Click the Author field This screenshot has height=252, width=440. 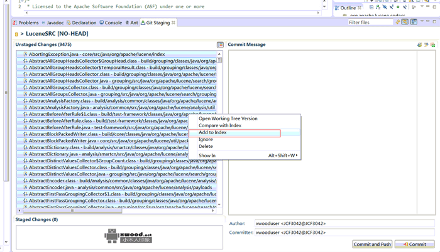click(344, 223)
